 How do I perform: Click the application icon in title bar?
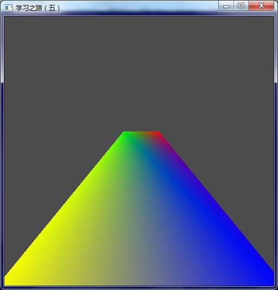[x=8, y=8]
